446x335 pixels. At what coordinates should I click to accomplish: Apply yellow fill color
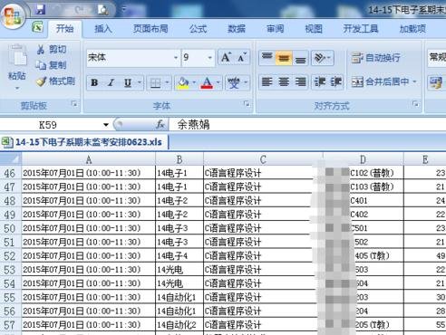tap(183, 82)
